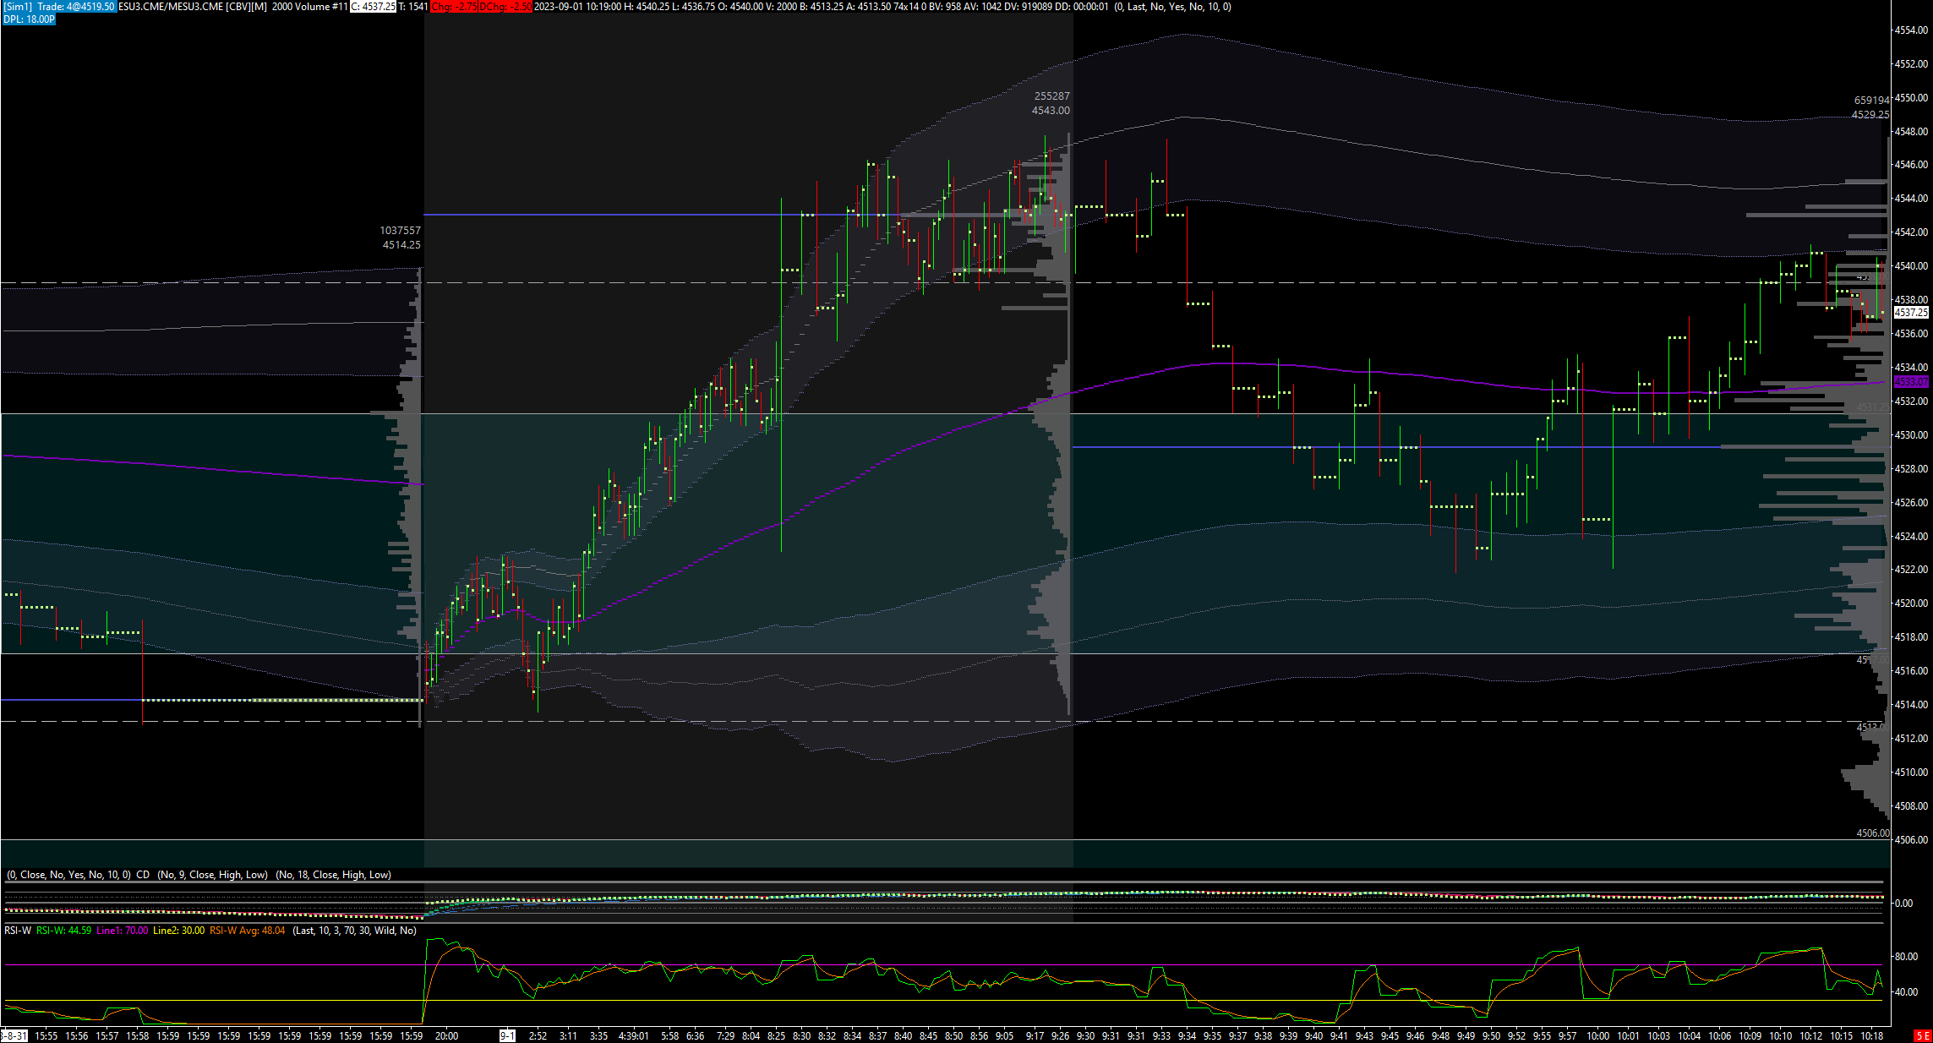This screenshot has width=1933, height=1043.
Task: Click the red 5 E box at bottom right
Action: click(1922, 1035)
